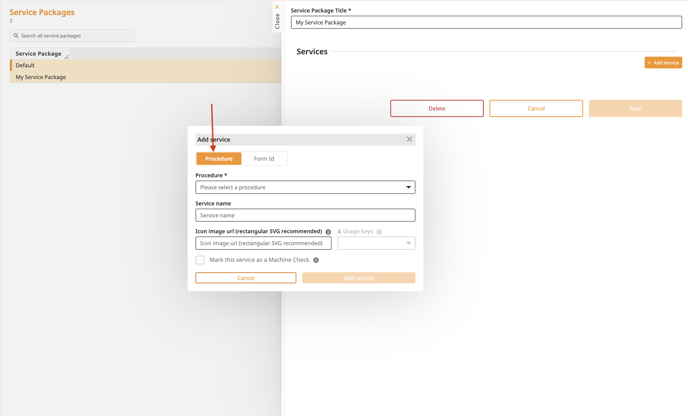Click info icon next to Icon image url

pos(328,232)
